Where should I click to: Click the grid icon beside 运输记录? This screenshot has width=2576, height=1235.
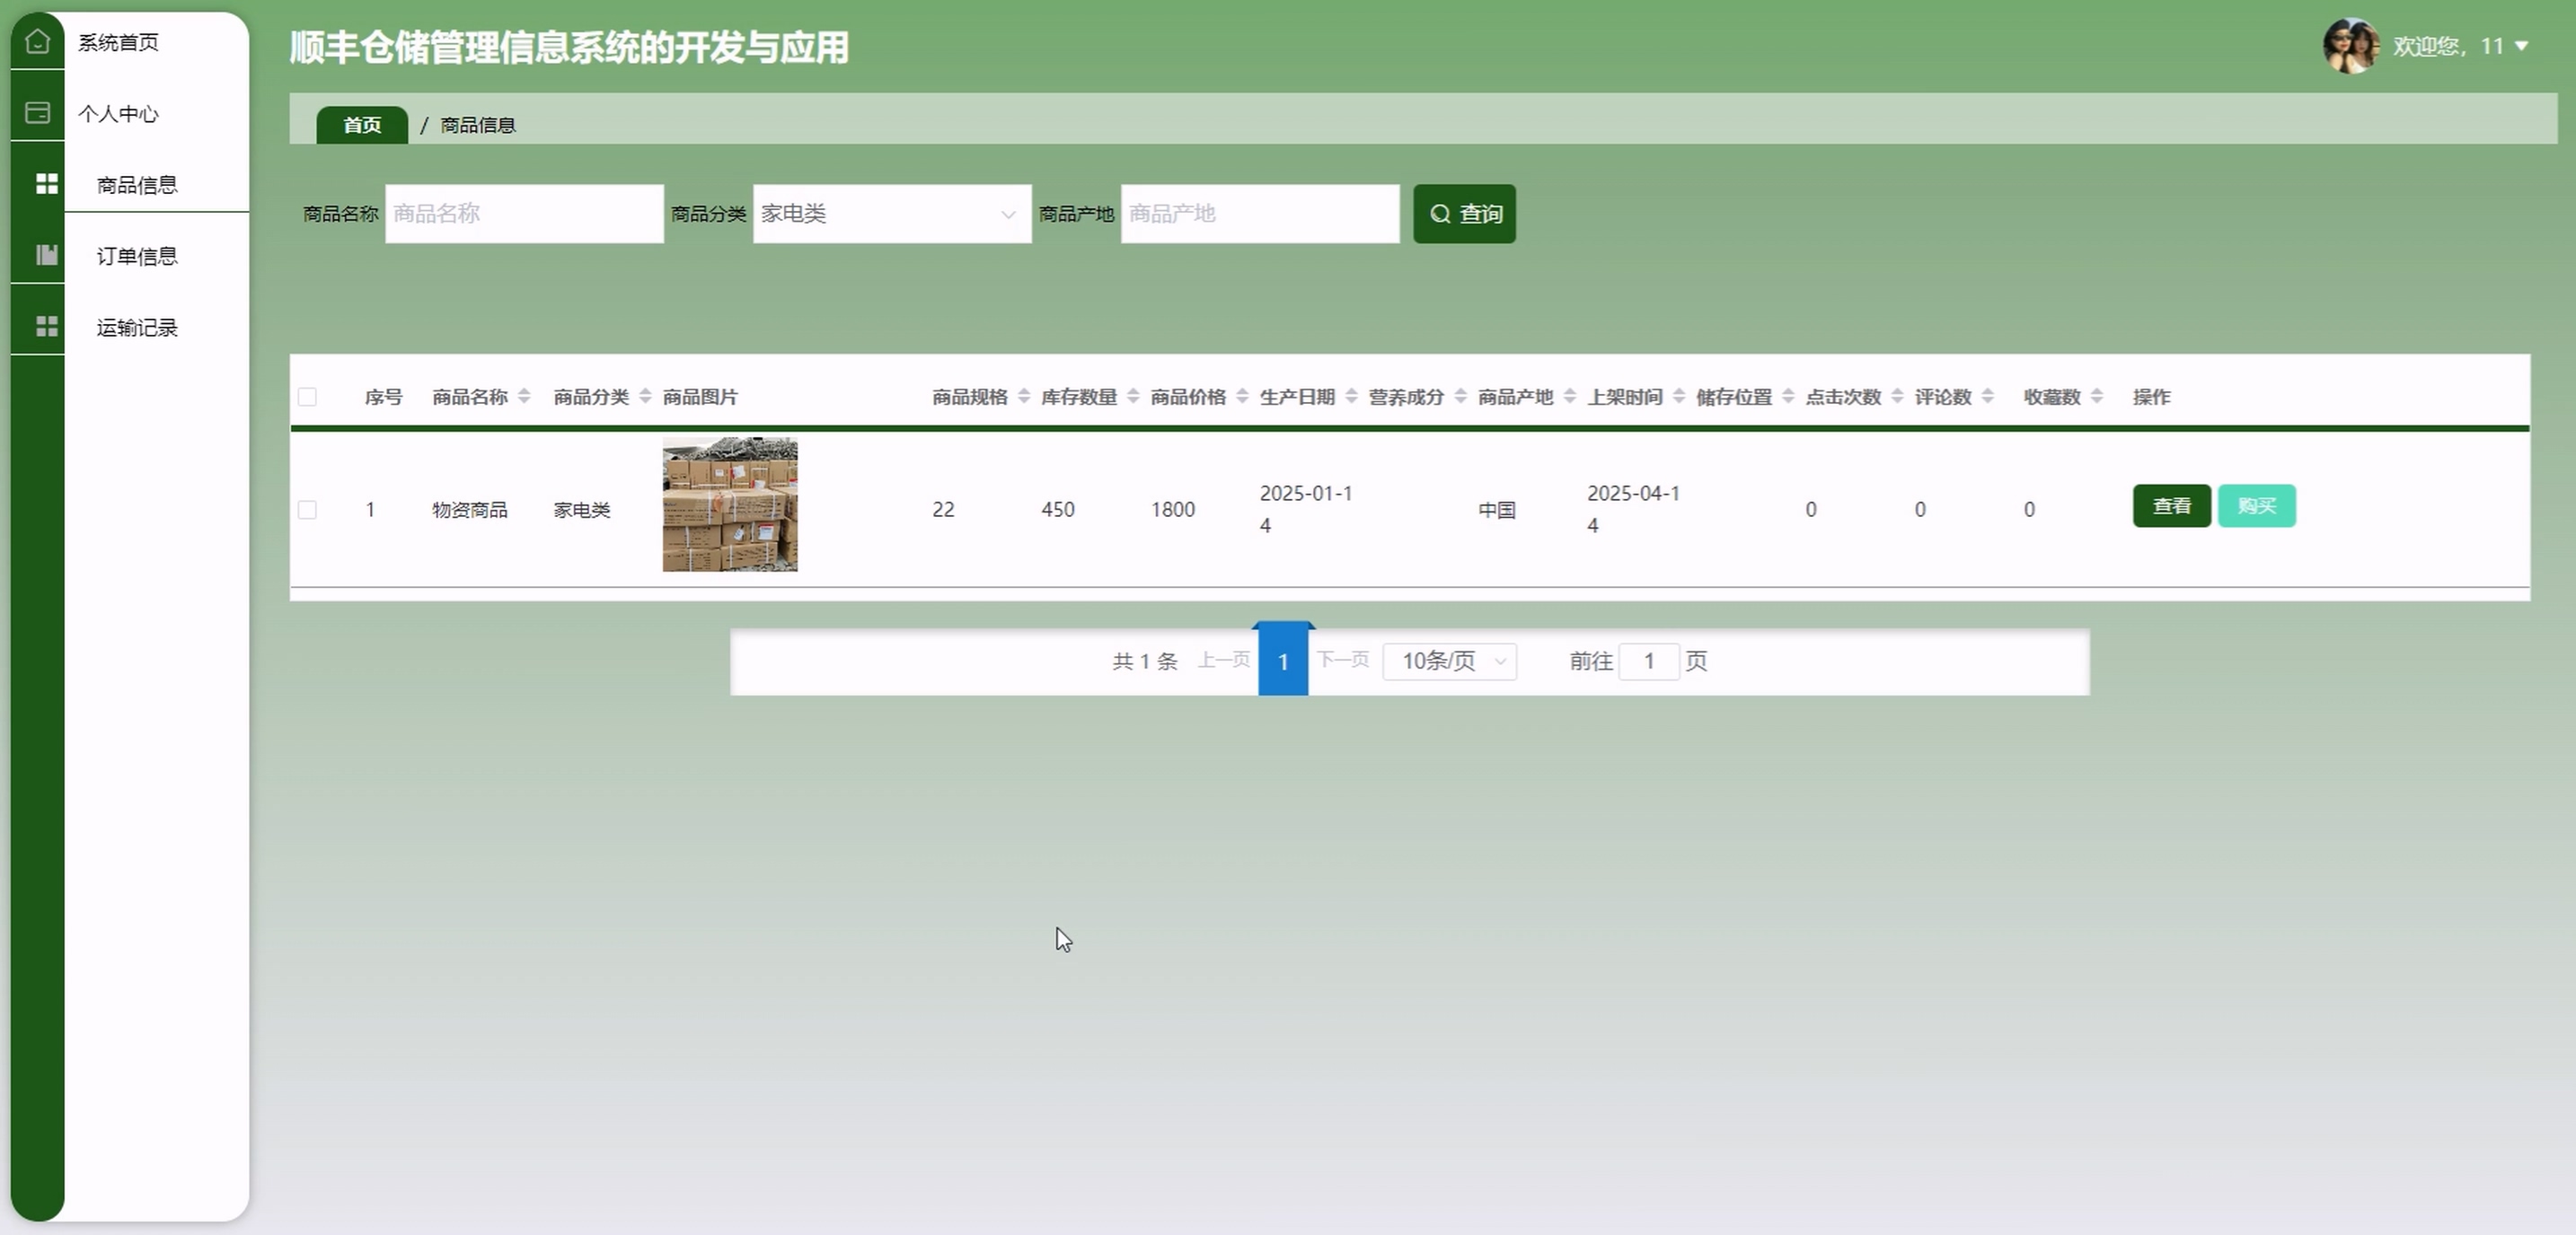click(46, 327)
